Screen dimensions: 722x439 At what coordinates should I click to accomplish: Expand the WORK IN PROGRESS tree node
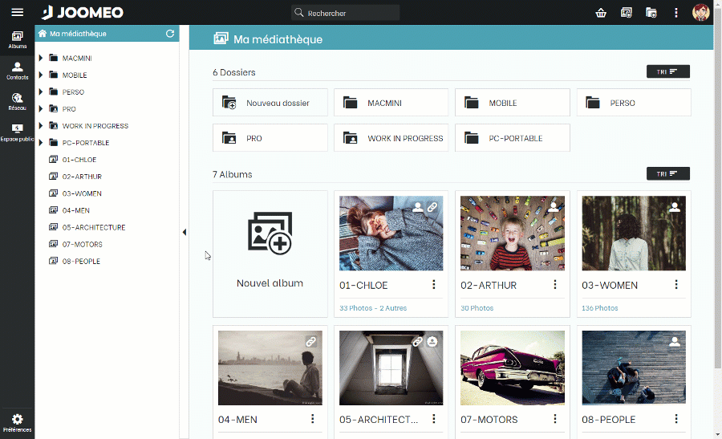(x=41, y=126)
